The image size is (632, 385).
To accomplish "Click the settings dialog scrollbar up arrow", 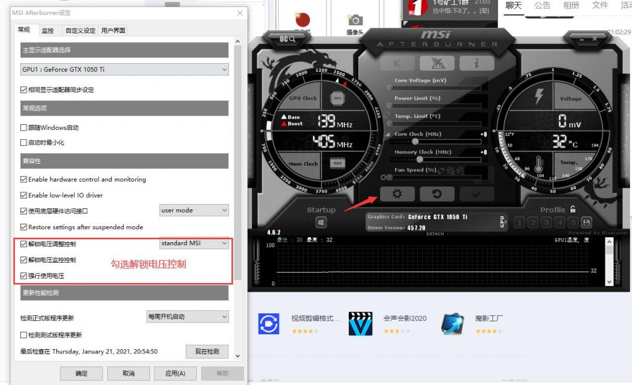I will (238, 41).
